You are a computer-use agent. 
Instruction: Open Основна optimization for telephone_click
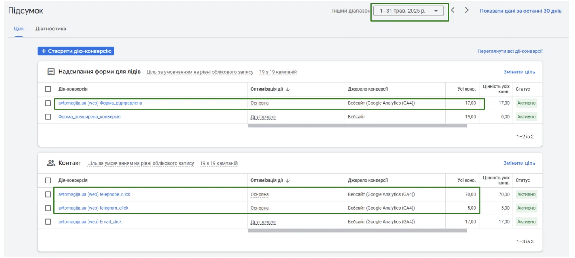(259, 194)
